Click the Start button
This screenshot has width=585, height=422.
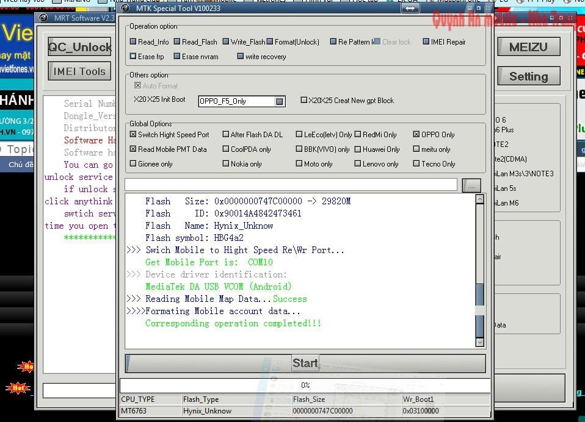click(x=305, y=363)
